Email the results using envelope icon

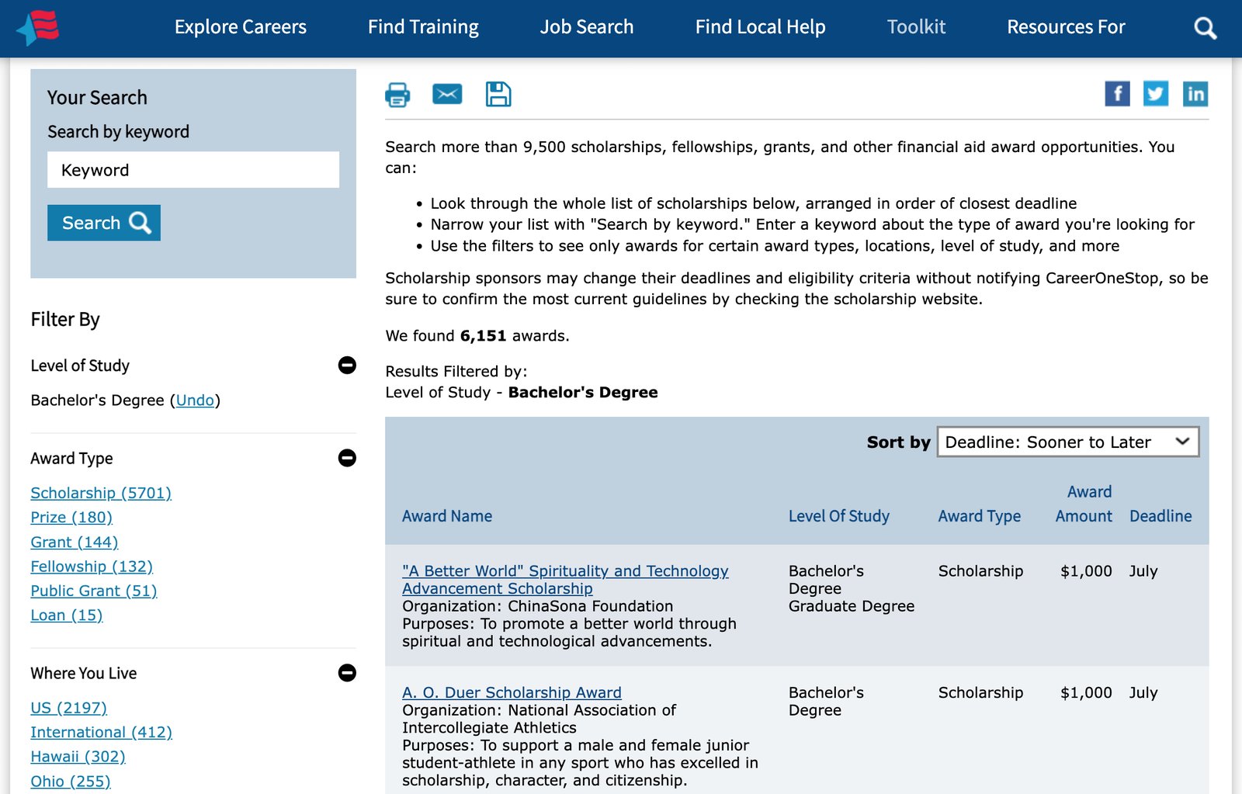point(447,94)
